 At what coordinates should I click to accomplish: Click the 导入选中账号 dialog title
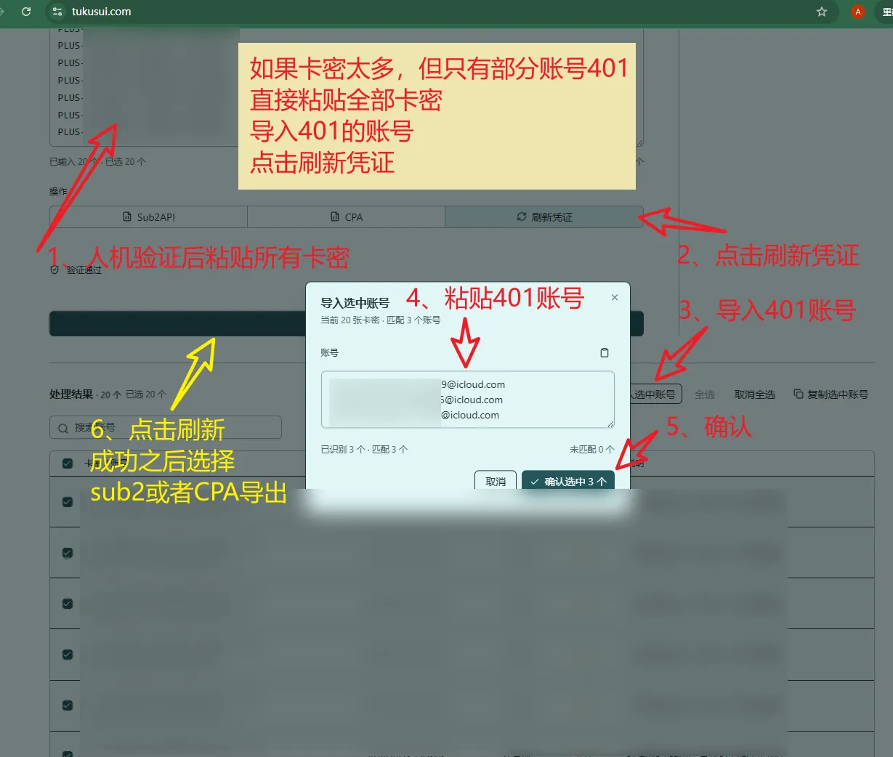click(x=355, y=303)
